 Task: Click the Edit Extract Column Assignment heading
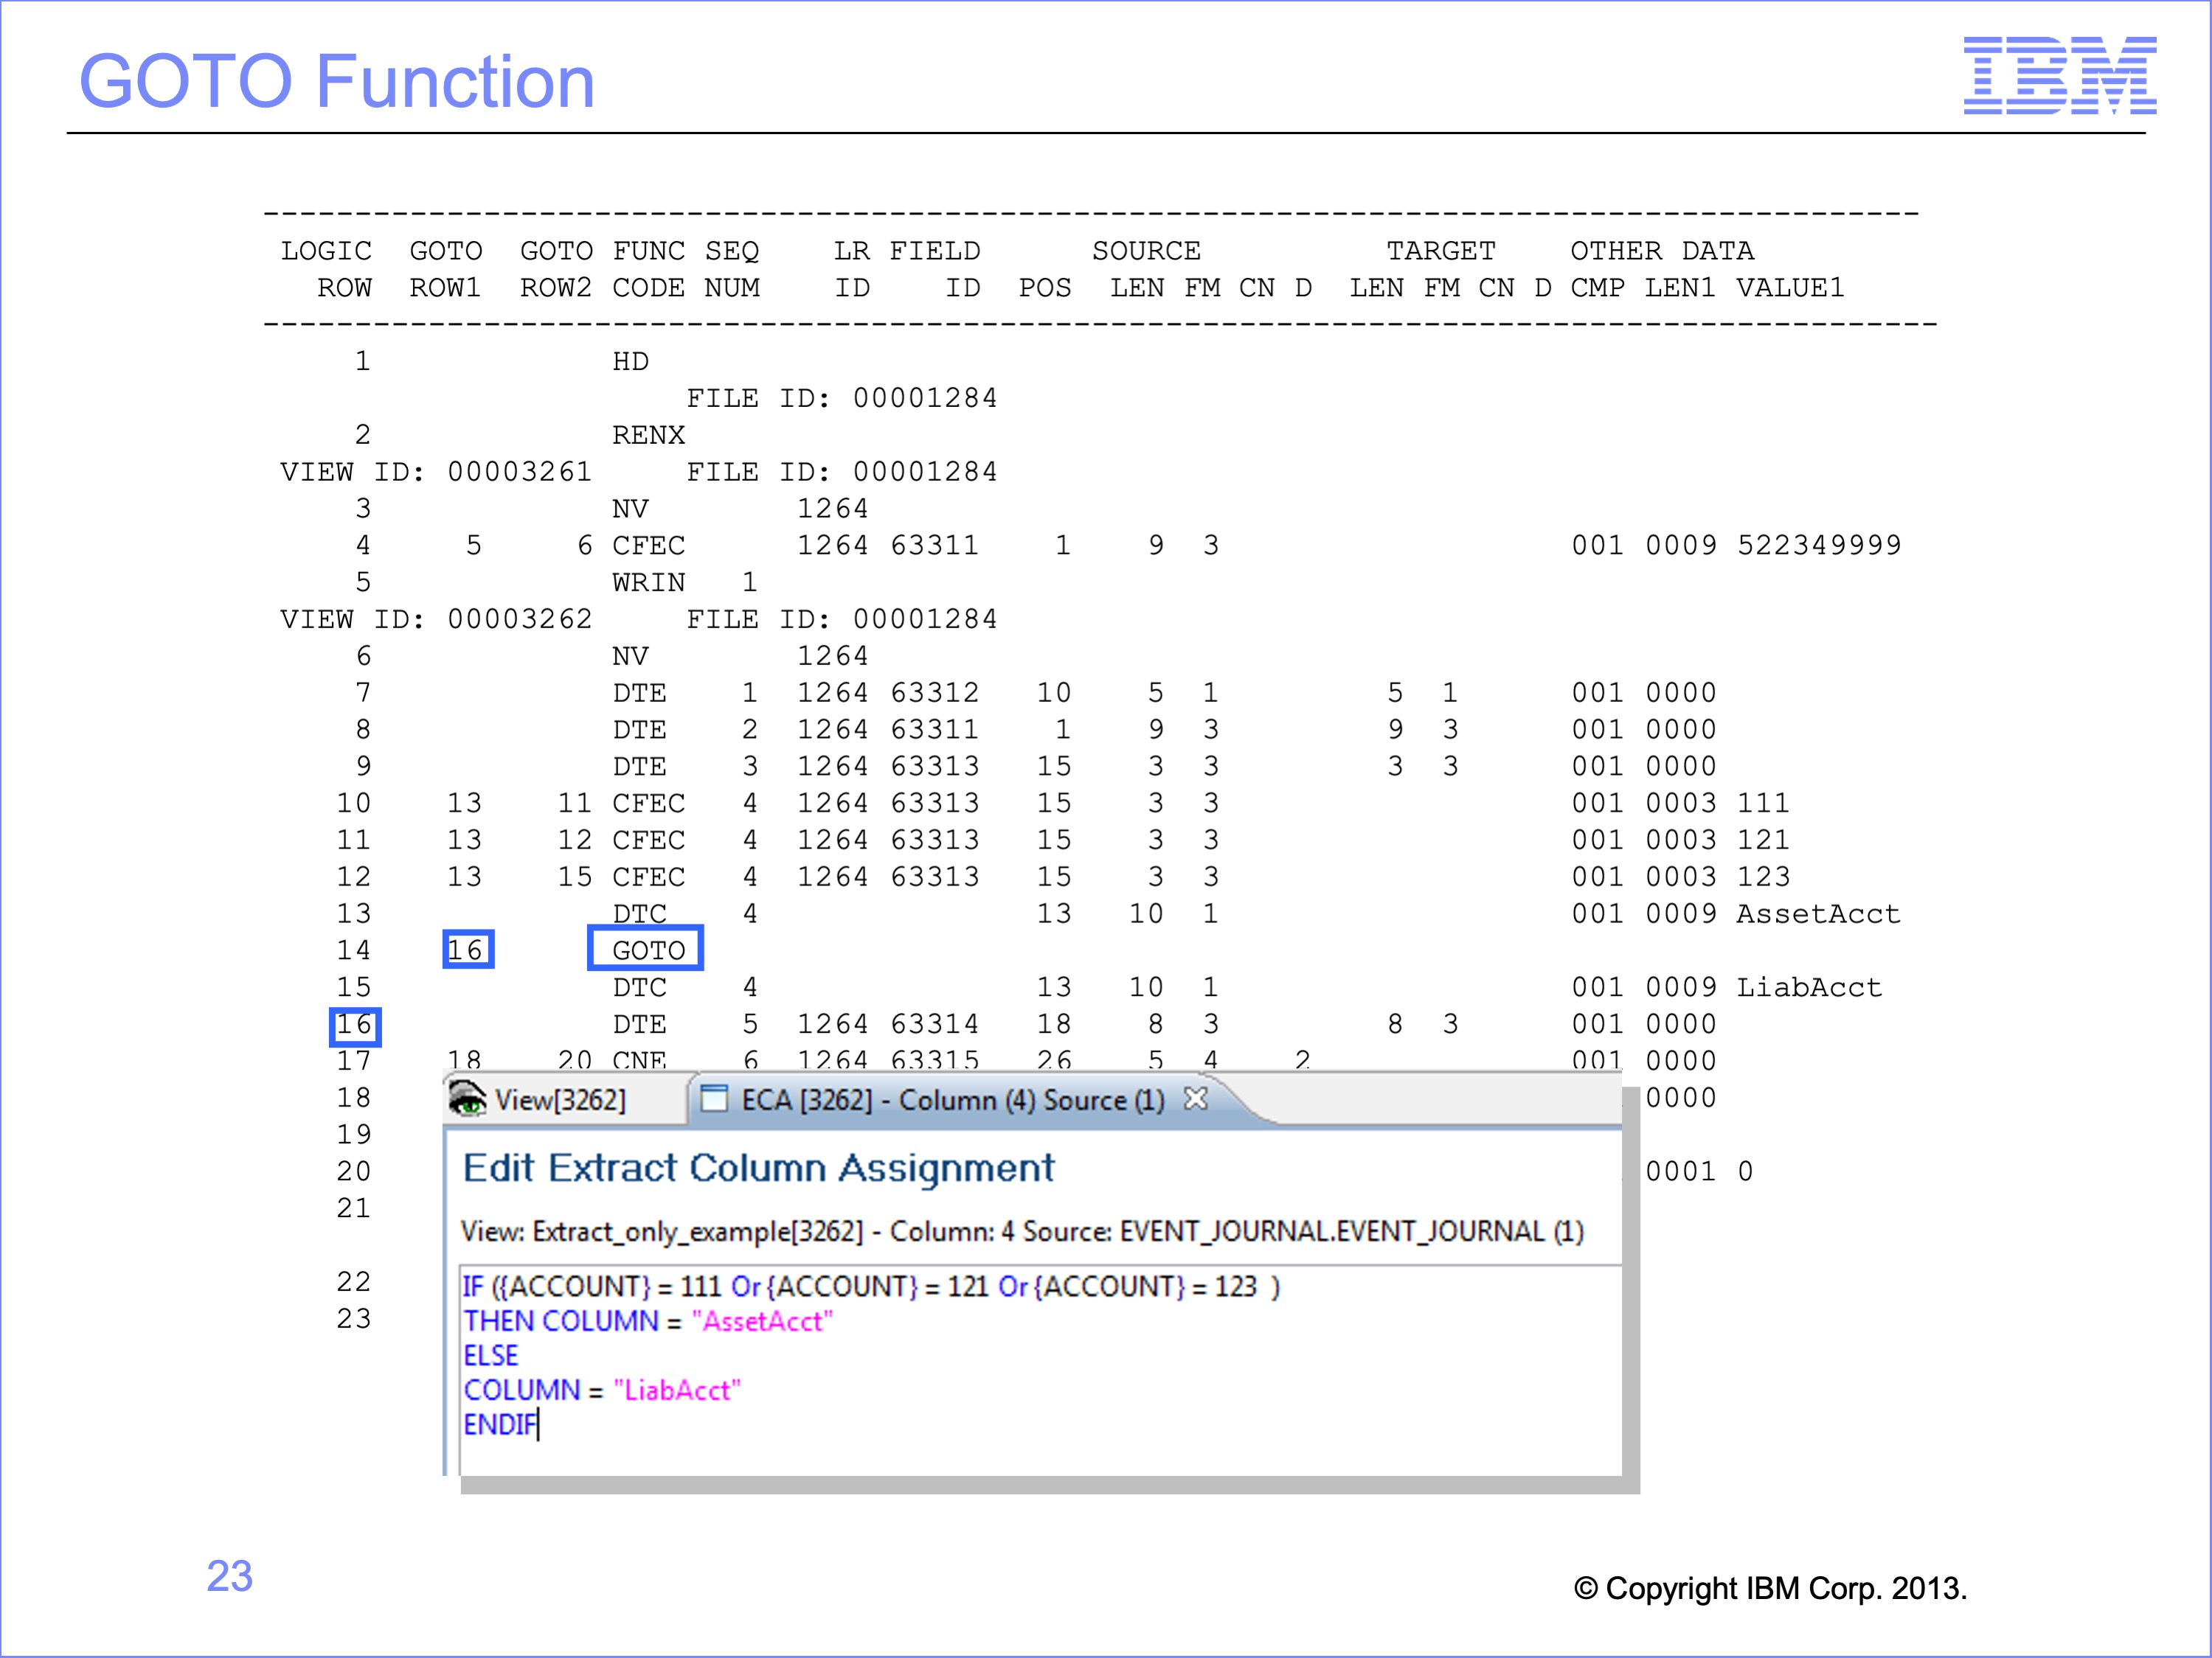(x=758, y=1167)
